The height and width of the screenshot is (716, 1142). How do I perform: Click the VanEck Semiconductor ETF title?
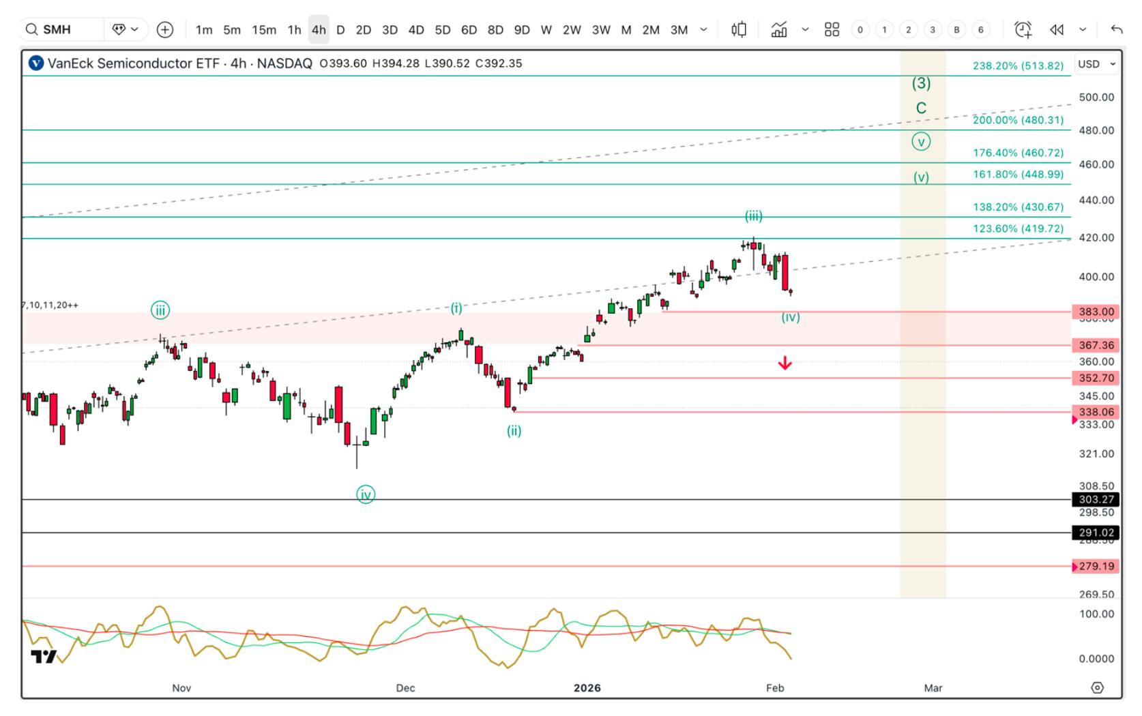point(133,63)
